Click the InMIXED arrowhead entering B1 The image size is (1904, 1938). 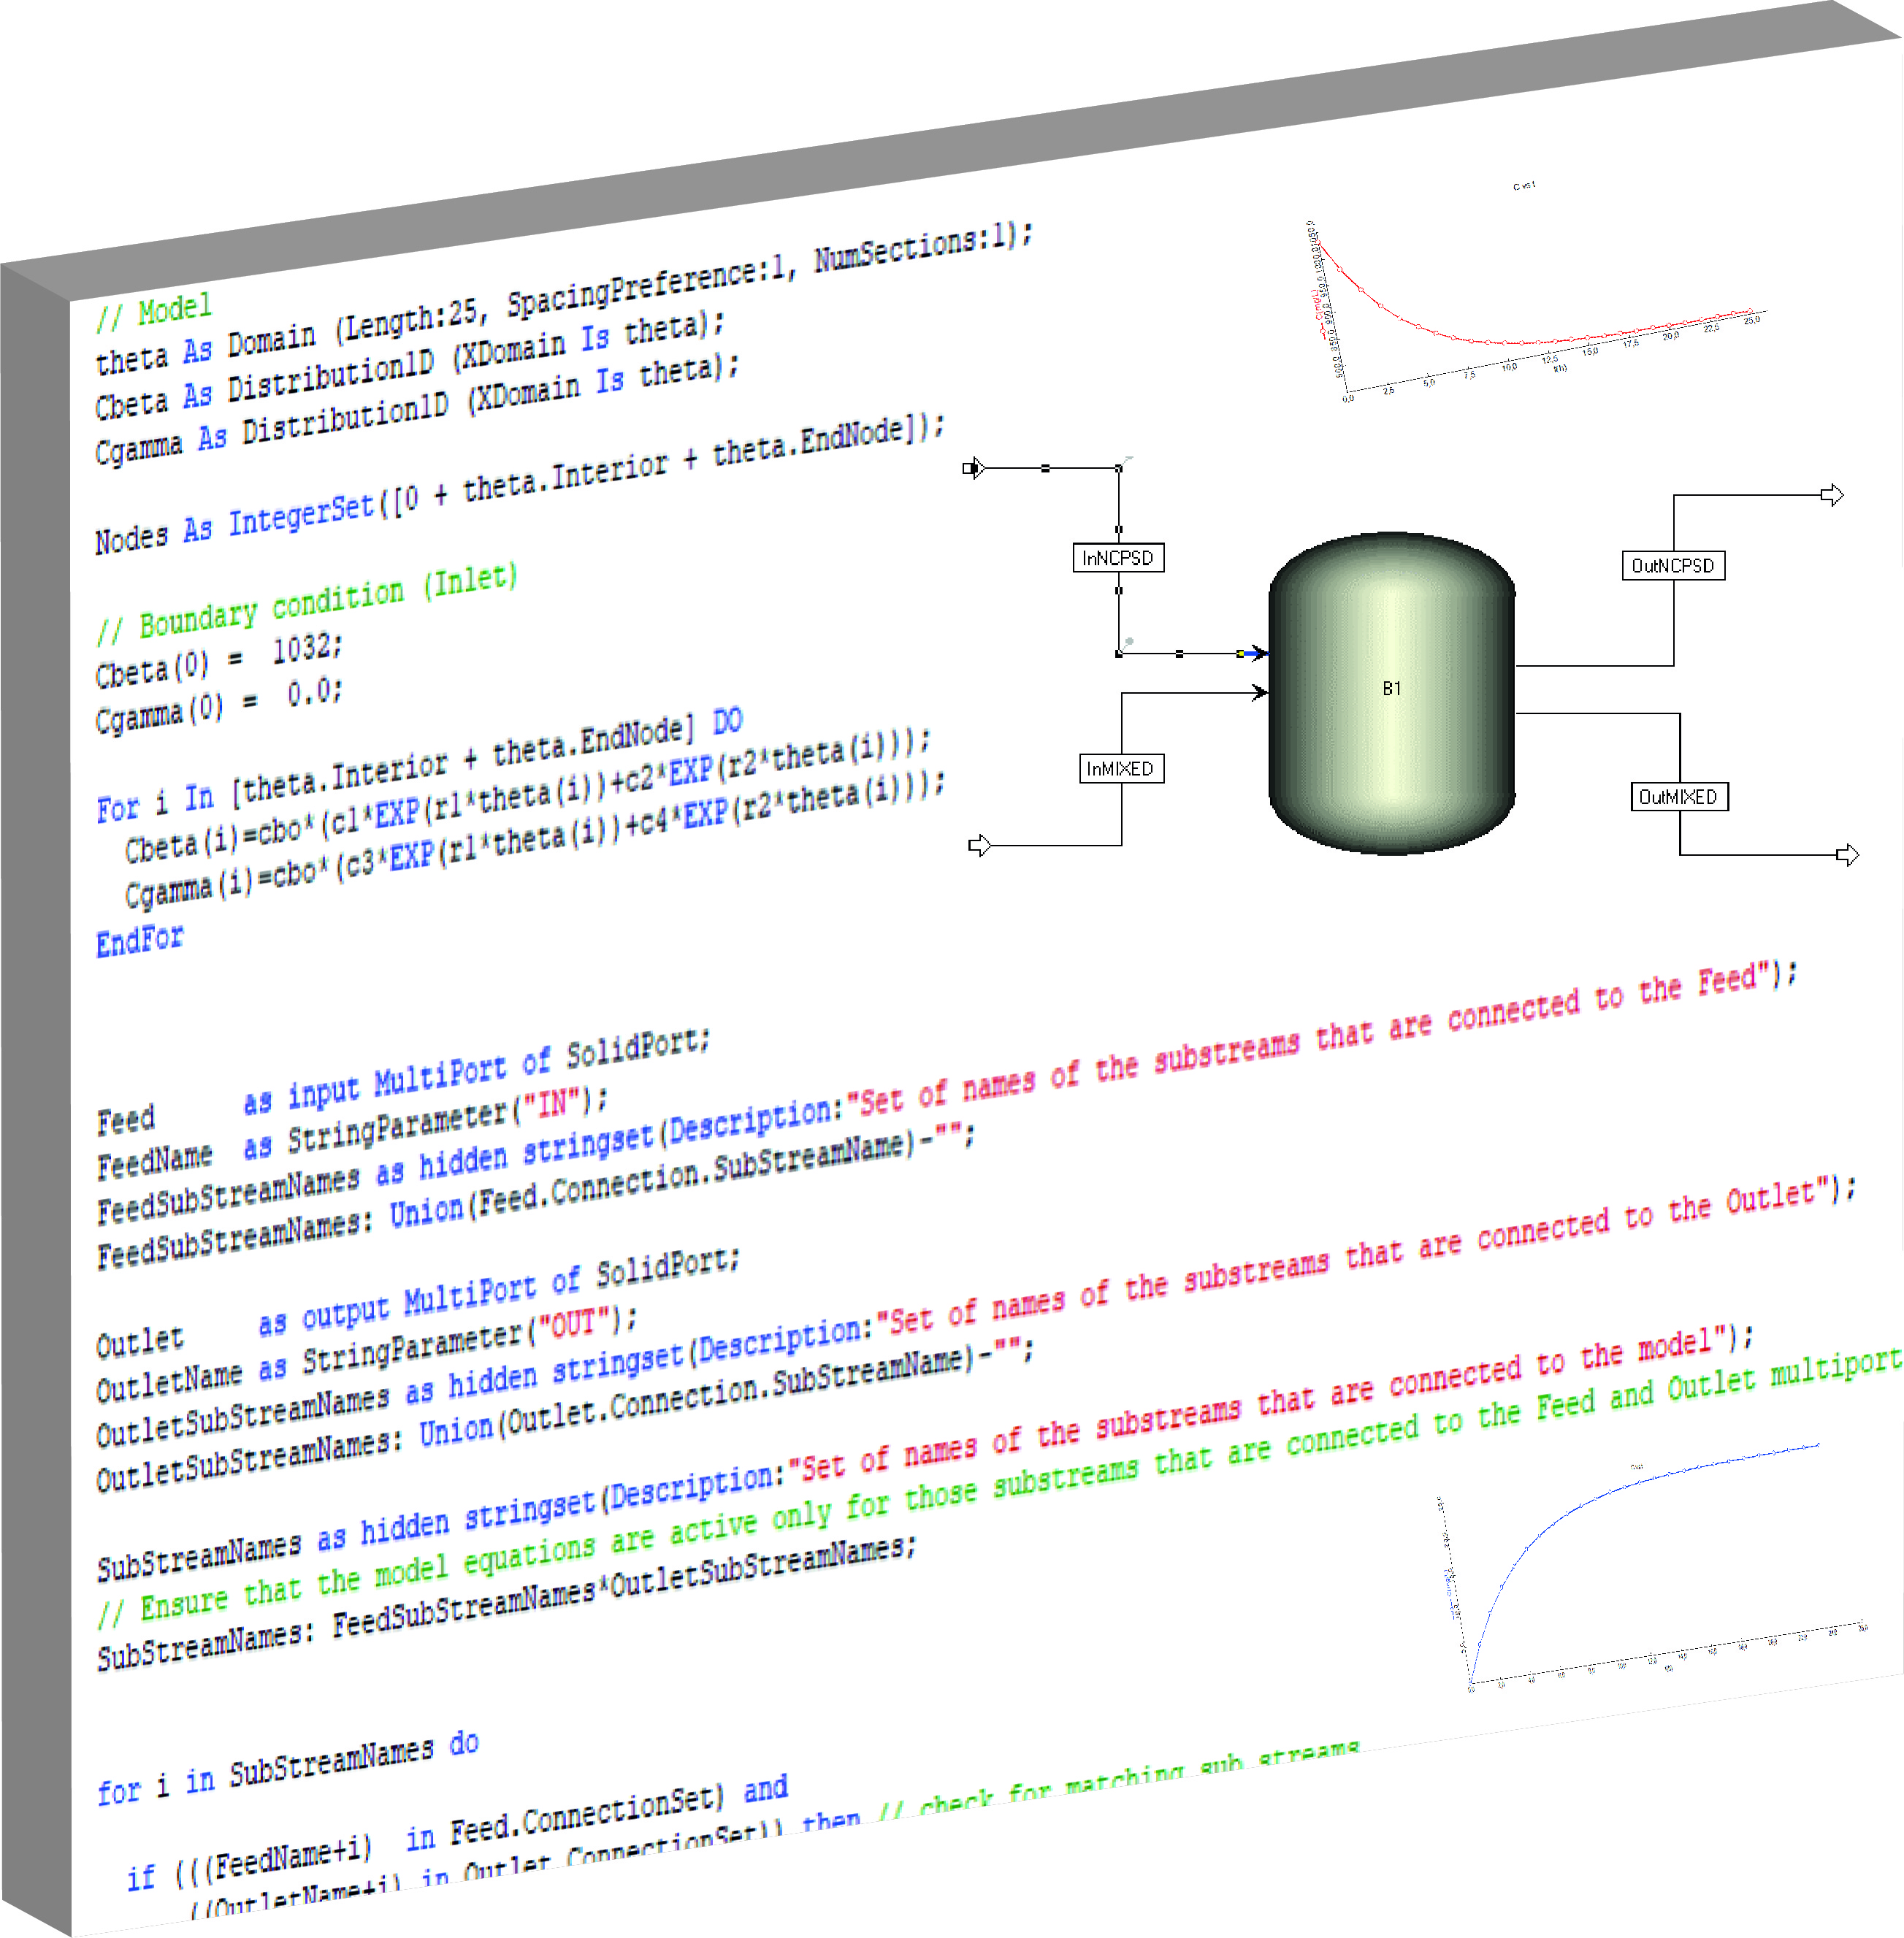tap(1260, 692)
